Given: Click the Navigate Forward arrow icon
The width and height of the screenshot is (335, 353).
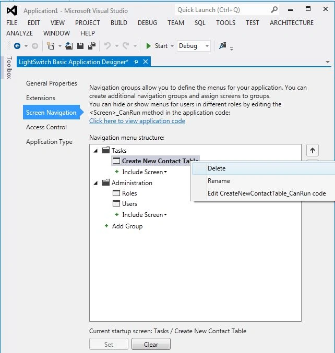Looking at the screenshot, I should [x=34, y=46].
